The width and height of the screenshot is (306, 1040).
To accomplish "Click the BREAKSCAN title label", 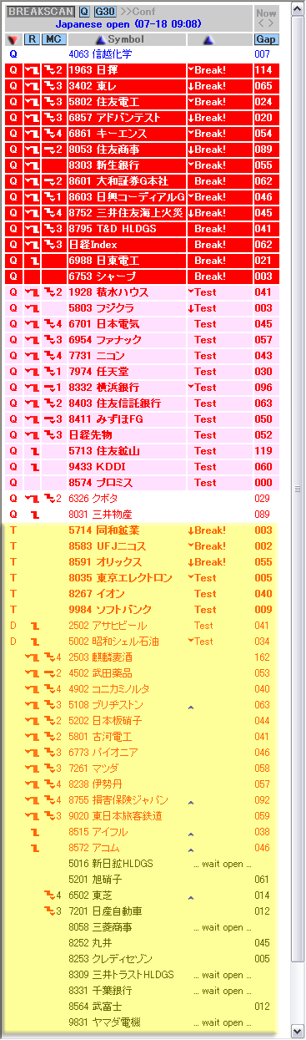I will [x=41, y=12].
